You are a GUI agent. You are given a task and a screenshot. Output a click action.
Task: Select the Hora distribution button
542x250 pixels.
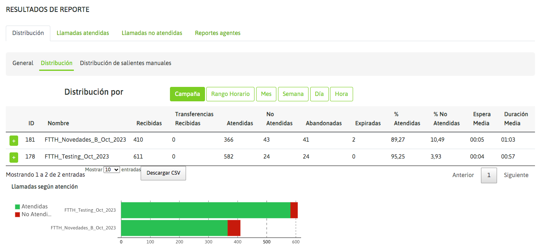pyautogui.click(x=341, y=94)
